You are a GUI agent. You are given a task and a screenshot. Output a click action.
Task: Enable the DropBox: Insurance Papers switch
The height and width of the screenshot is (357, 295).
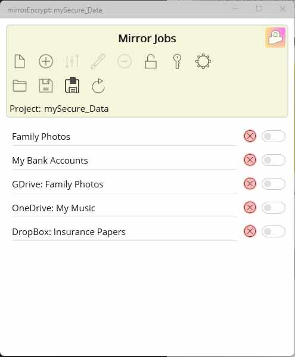click(x=274, y=231)
